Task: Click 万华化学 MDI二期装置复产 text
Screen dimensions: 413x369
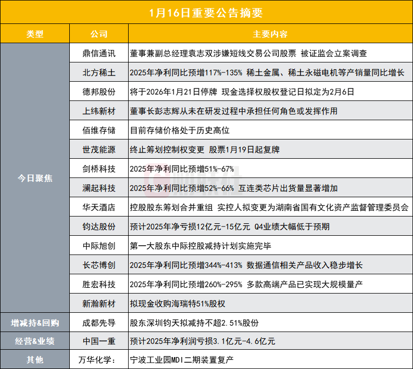Action: 181,360
